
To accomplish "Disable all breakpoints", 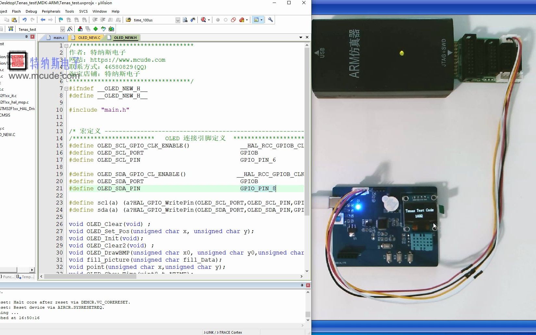I will point(233,20).
